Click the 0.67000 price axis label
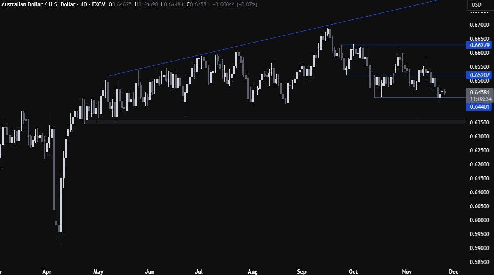The width and height of the screenshot is (494, 275). pyautogui.click(x=479, y=25)
